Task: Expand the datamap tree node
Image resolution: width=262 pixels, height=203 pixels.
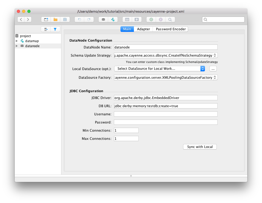Action: [17, 41]
